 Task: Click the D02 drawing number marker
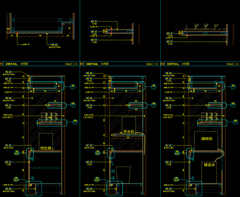coord(82,64)
